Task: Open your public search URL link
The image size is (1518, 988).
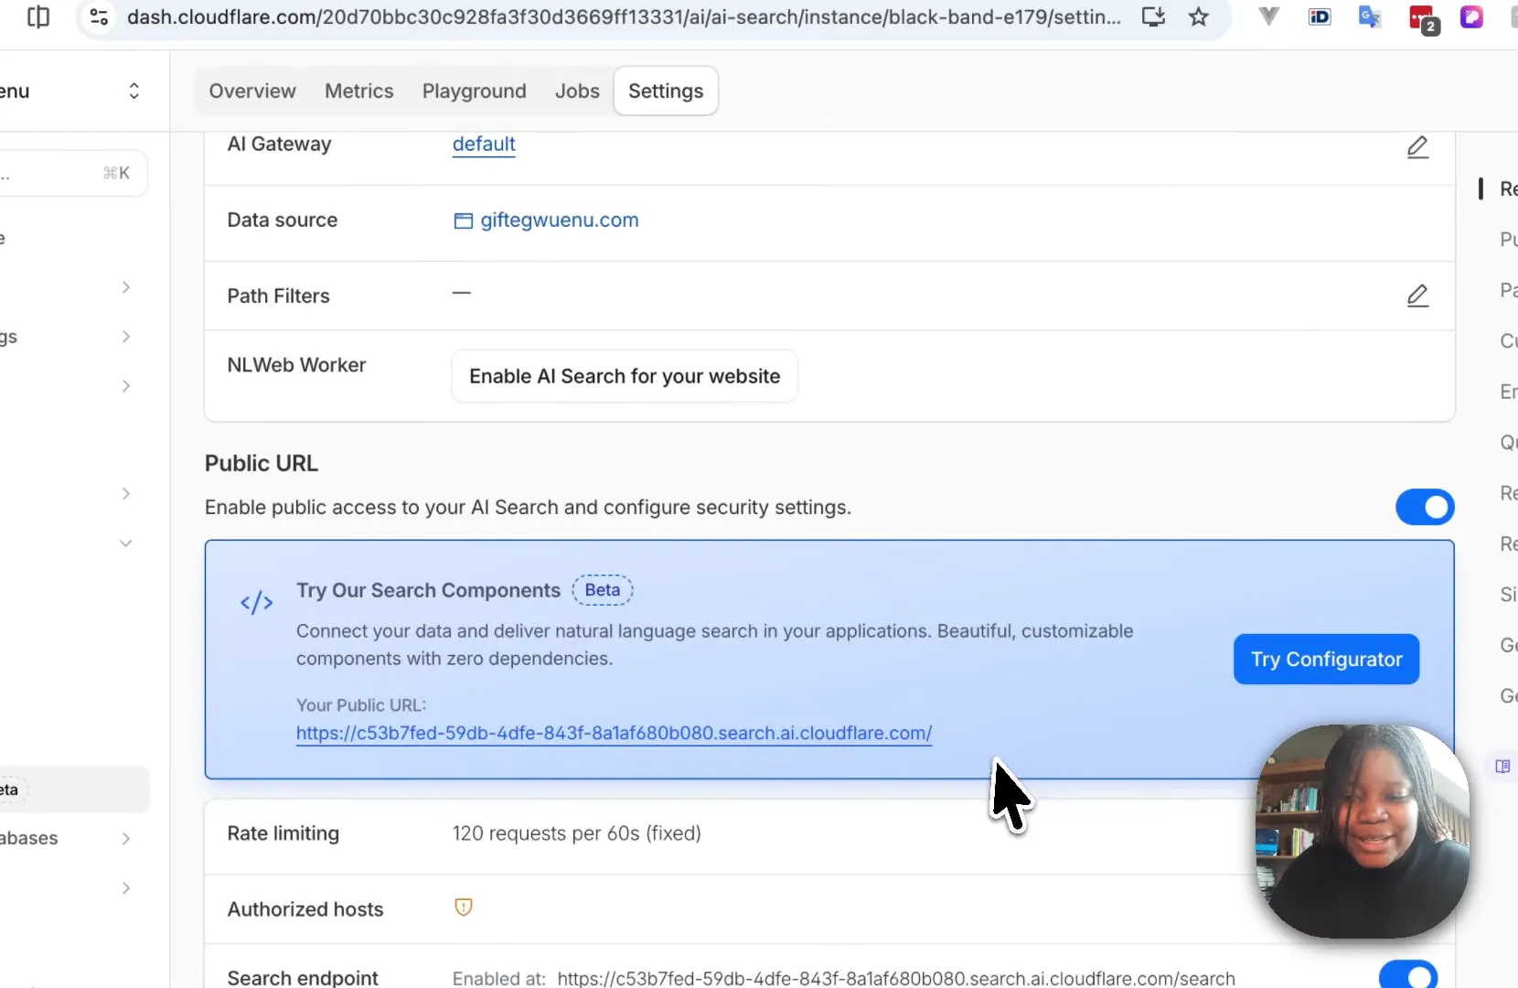Action: [x=614, y=733]
